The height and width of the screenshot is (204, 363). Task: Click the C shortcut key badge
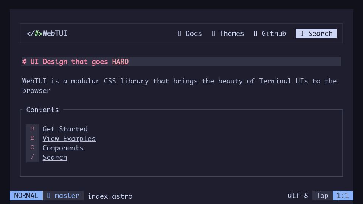[33, 148]
